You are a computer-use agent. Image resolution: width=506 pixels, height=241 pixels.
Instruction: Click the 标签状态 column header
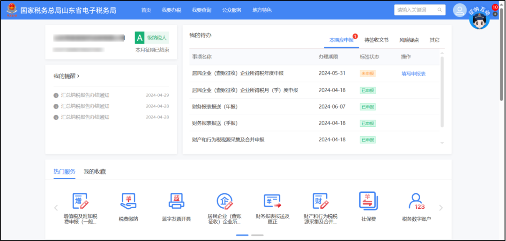coord(370,57)
